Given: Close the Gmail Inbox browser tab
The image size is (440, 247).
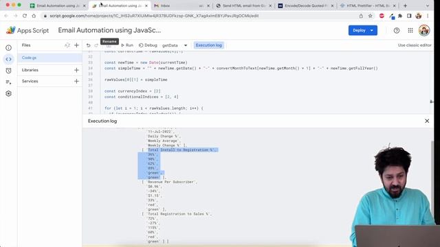Looking at the screenshot, I should point(208,5).
